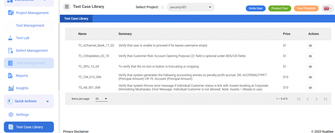Click the Project Management sidebar icon

10,13
